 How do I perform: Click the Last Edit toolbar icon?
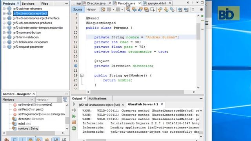tap(103, 9)
